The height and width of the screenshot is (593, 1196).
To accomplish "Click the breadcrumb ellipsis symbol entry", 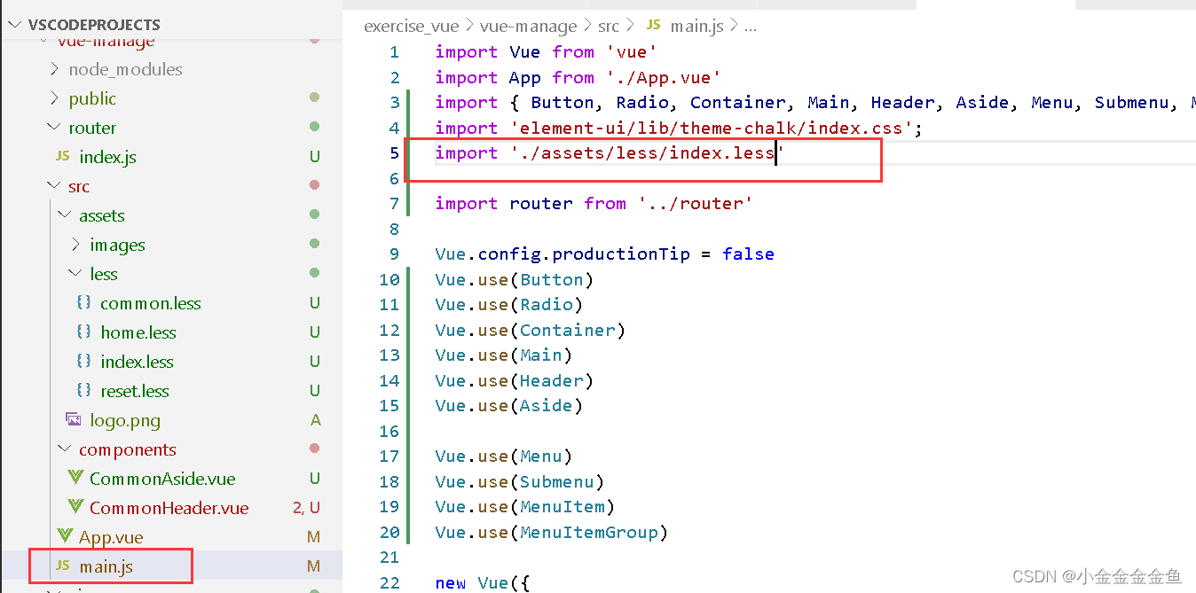I will [751, 27].
